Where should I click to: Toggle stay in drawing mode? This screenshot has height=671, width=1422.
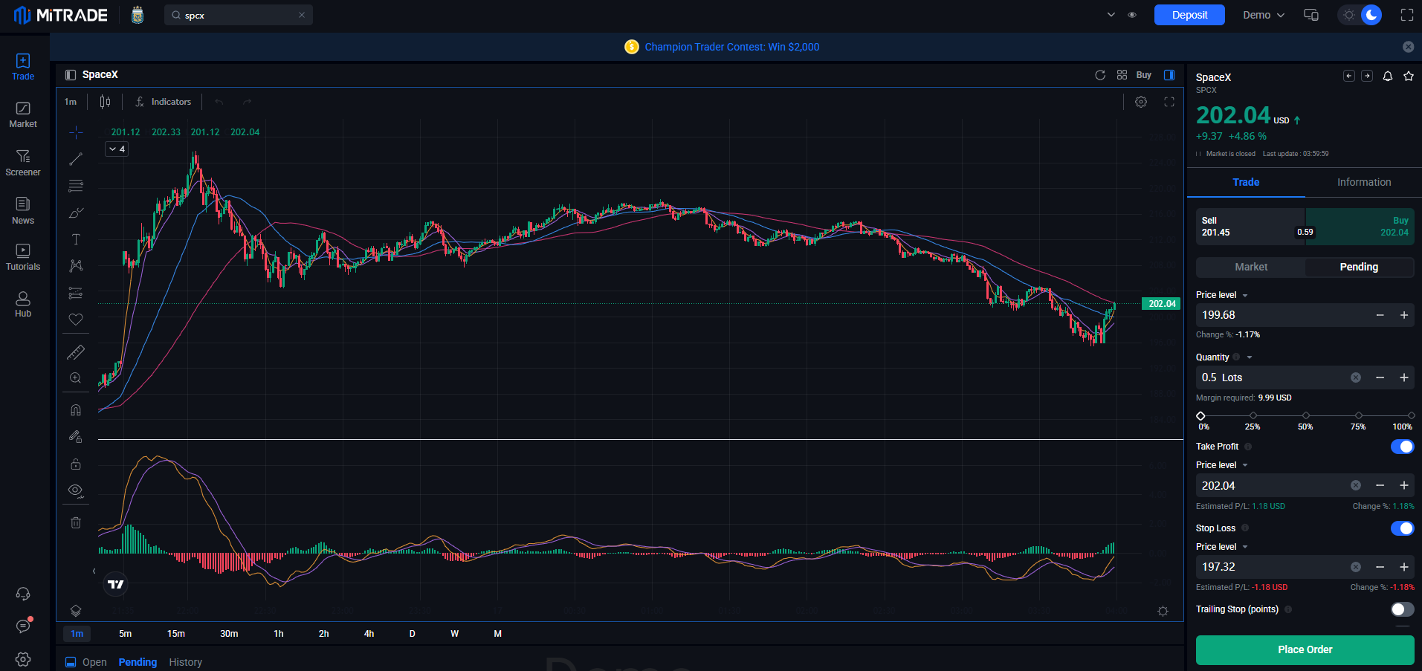coord(76,437)
